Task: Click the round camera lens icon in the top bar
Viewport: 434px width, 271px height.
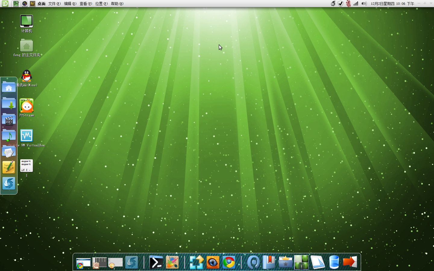Action: (25, 4)
